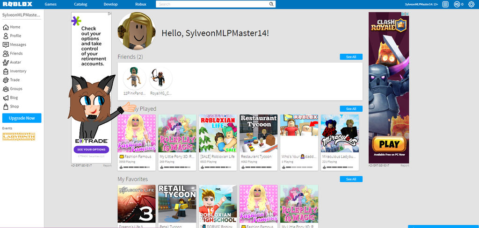Open Blog via the megaphone icon
479x228 pixels.
coord(6,98)
